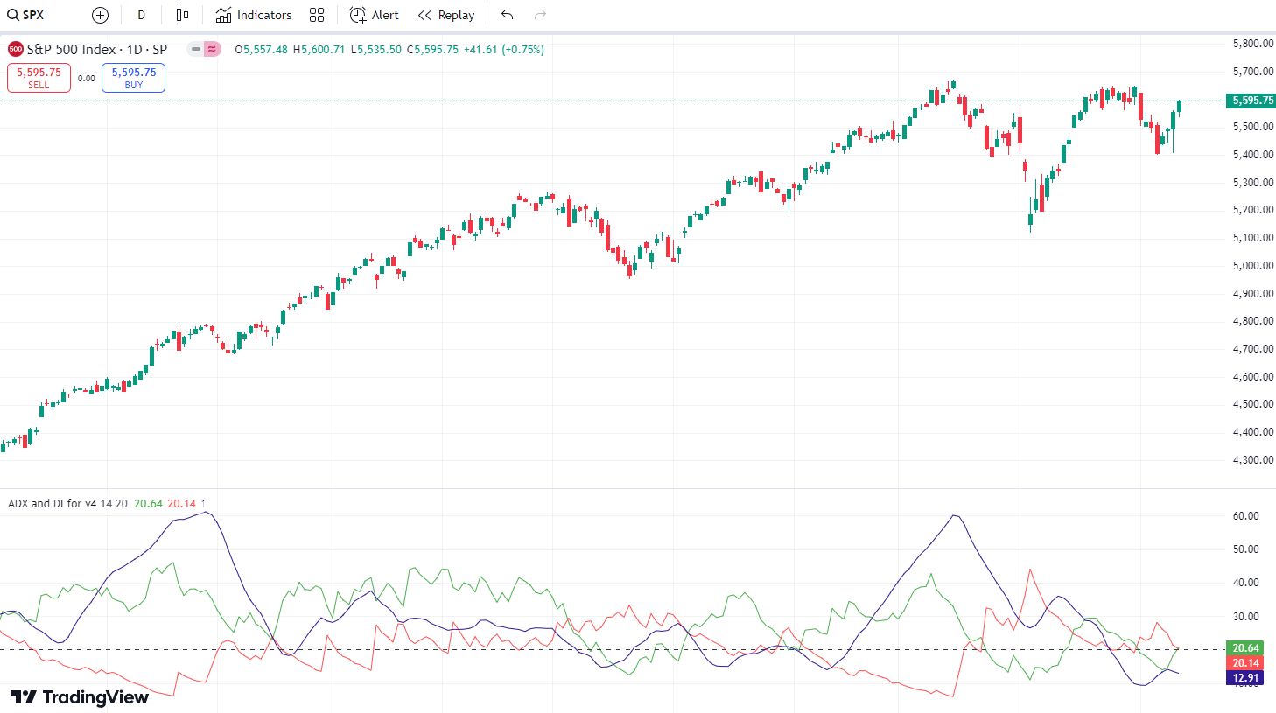Open the candlestick chart type menu
The height and width of the screenshot is (713, 1276).
[182, 15]
